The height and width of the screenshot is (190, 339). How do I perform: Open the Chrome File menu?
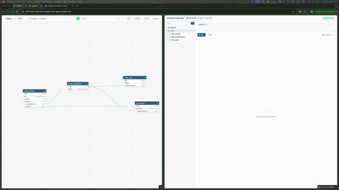click(18, 1)
